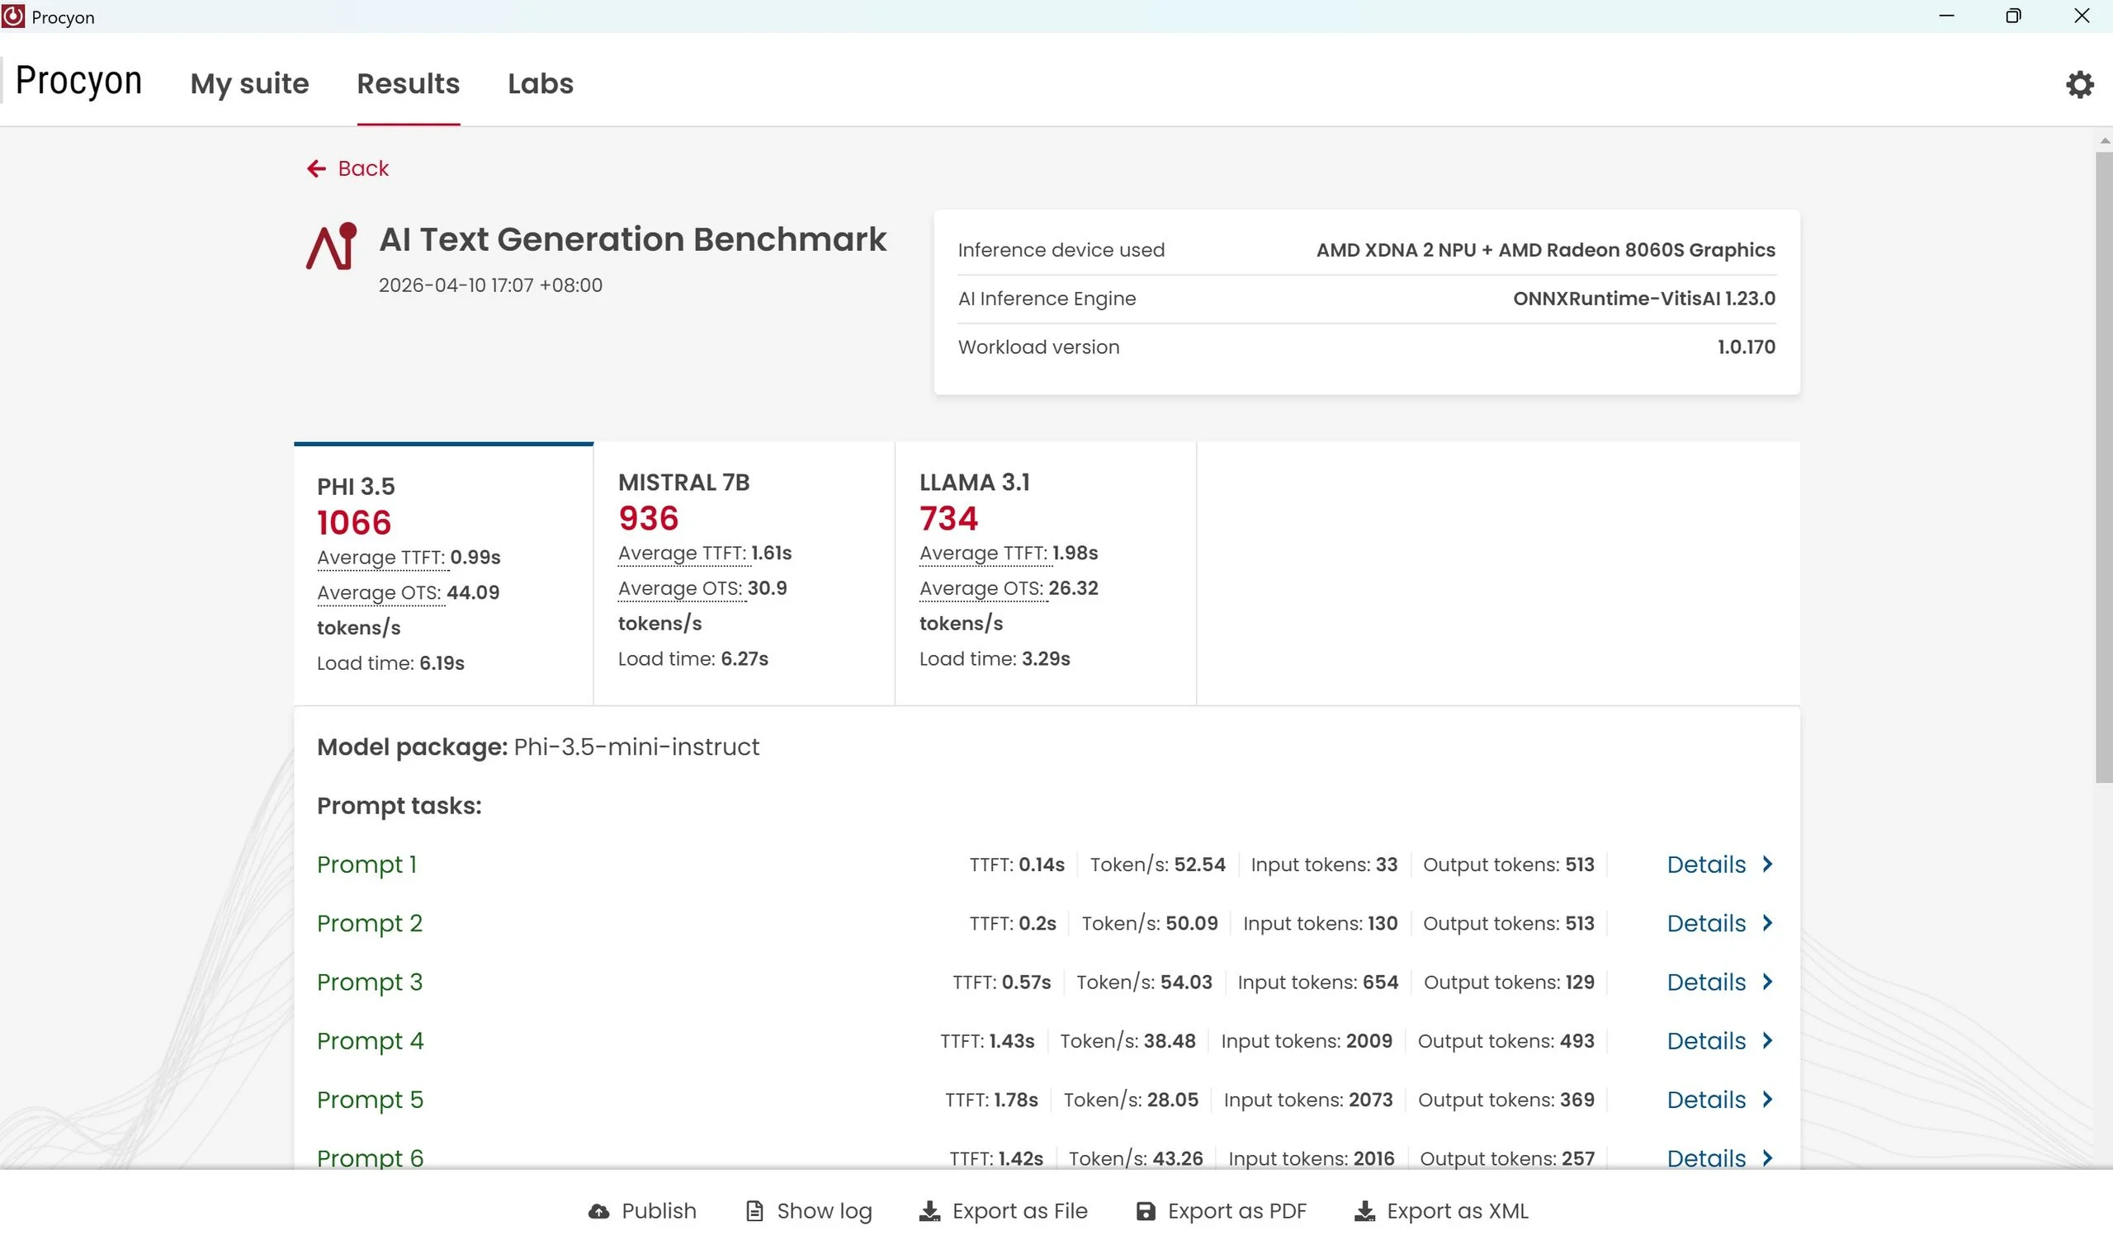Click the Show log document icon
Image resolution: width=2113 pixels, height=1244 pixels.
tap(754, 1210)
